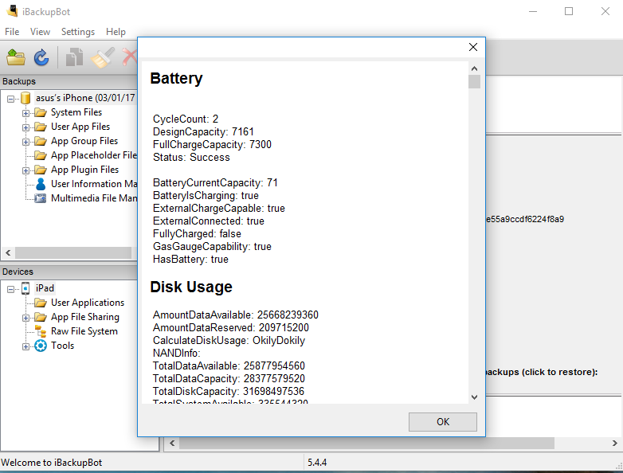Screen dimensions: 623x473
Task: Click the database icon beside asus's iPhone
Action: [25, 98]
